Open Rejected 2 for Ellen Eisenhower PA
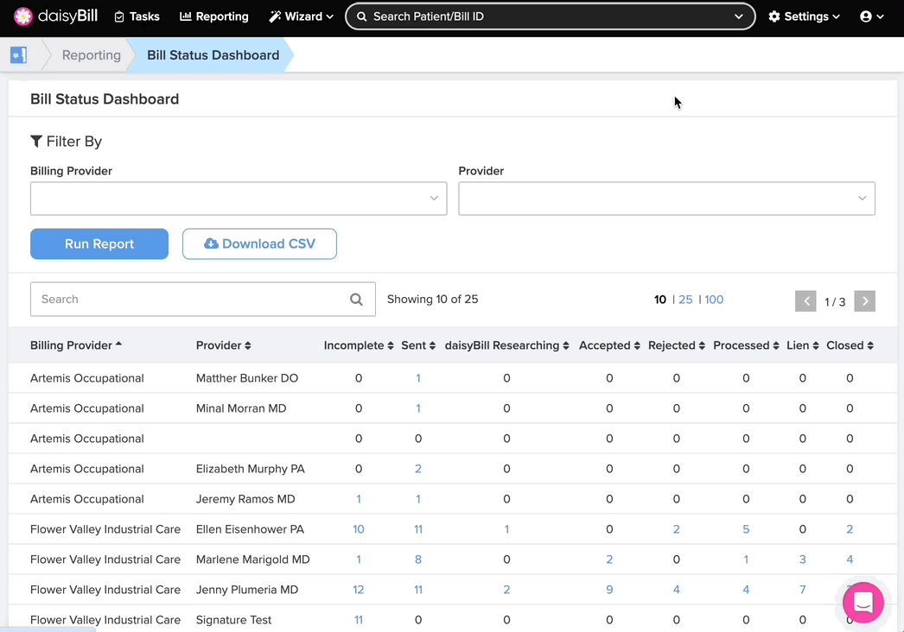This screenshot has height=632, width=904. (676, 529)
